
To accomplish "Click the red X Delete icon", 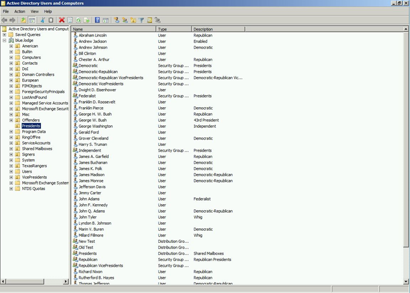I will pos(61,20).
